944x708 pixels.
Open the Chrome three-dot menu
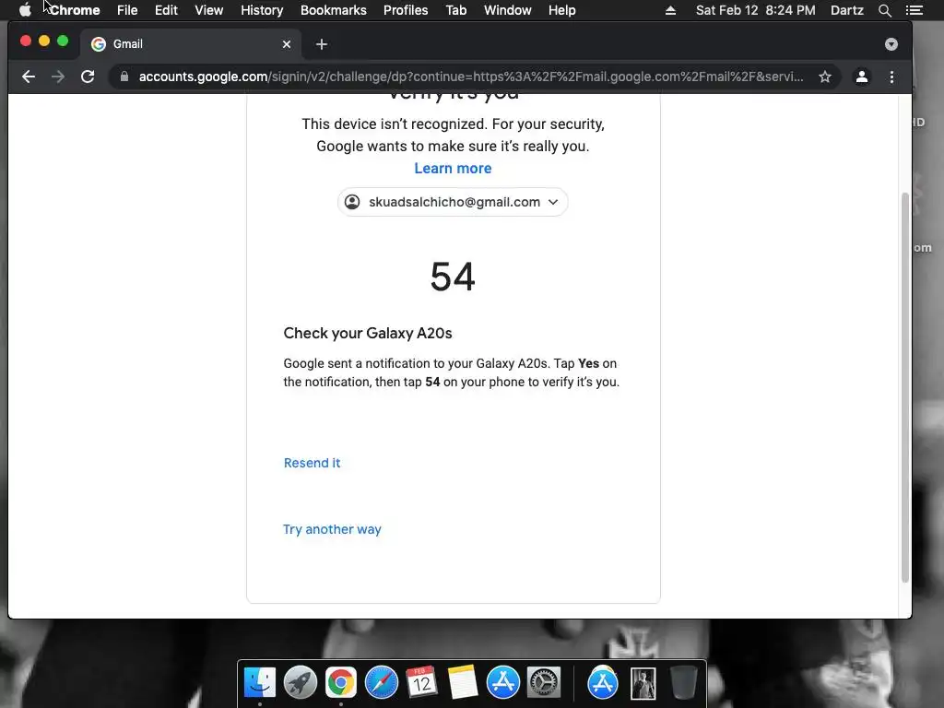click(891, 77)
